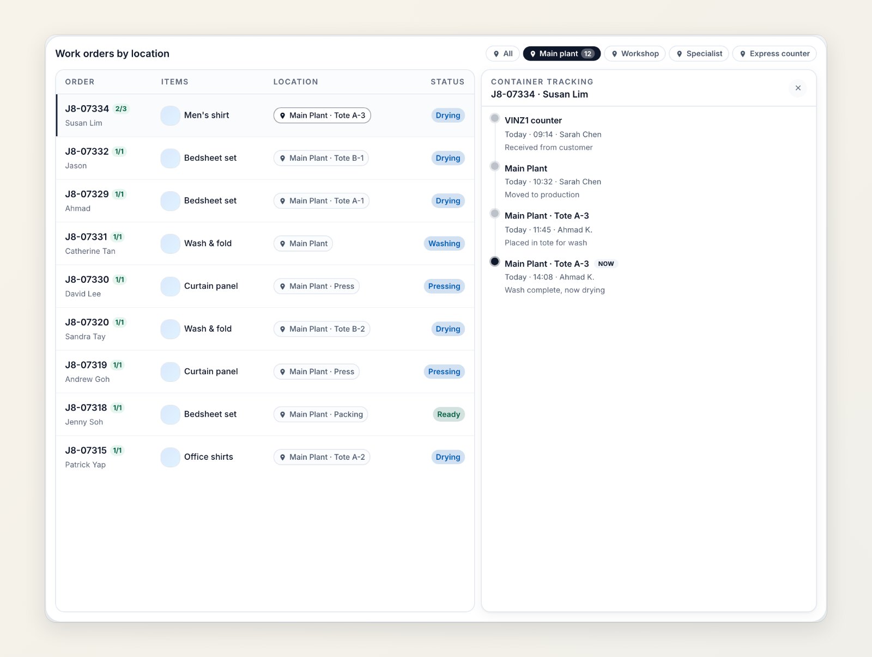Open order J8-07319 for Andrew Goh
This screenshot has height=657, width=872.
click(x=265, y=372)
